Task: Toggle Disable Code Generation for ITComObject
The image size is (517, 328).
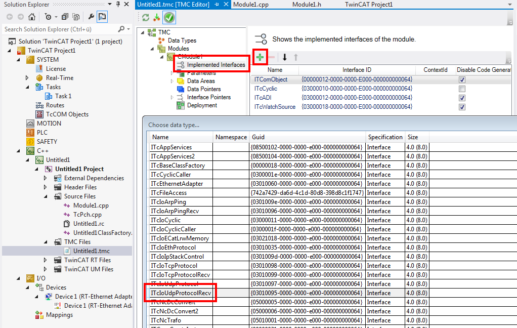Action: [462, 79]
